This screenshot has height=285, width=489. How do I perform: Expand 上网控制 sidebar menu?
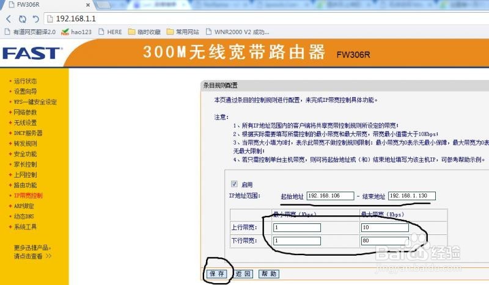tap(25, 175)
